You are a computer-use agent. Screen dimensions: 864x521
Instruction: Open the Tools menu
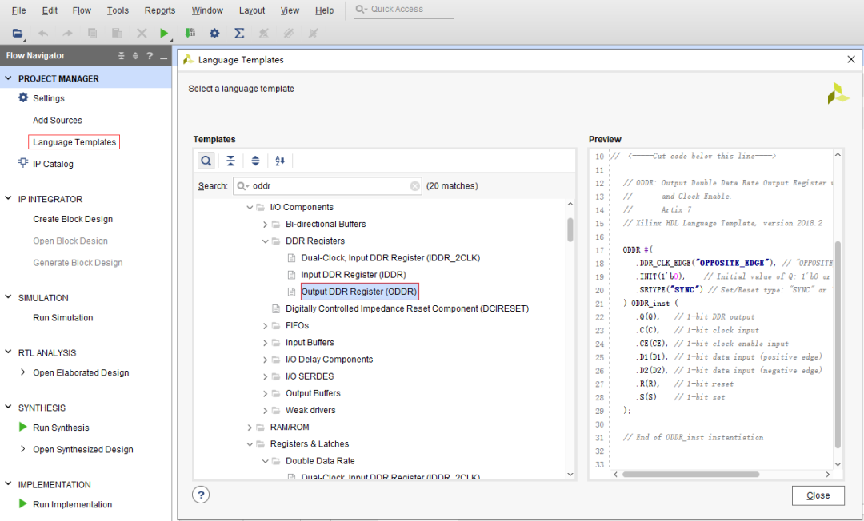click(x=118, y=10)
